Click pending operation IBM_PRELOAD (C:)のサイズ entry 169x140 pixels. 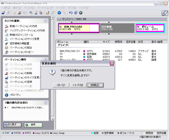(24, 108)
